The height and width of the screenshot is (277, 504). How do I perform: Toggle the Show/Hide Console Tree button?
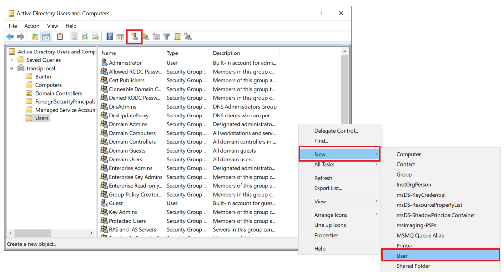(x=46, y=36)
